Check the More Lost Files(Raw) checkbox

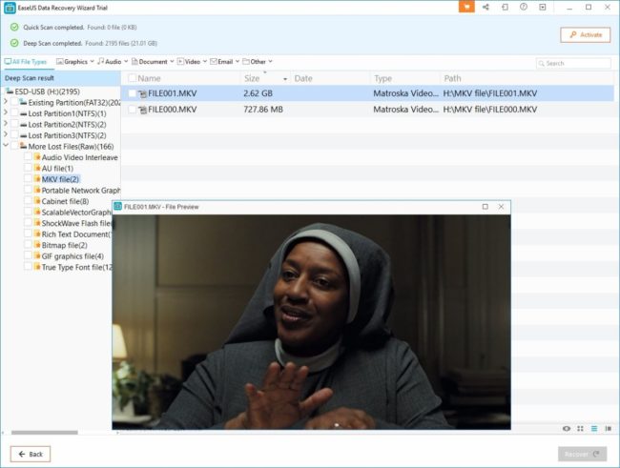pos(14,146)
